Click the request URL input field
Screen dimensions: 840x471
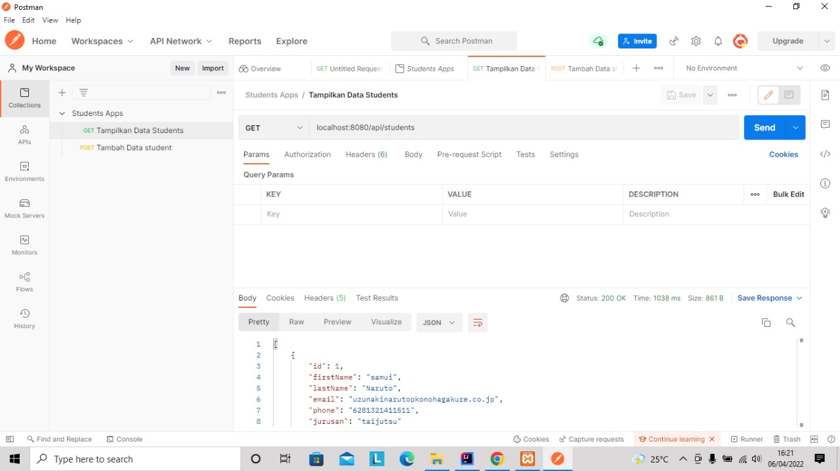459,127
